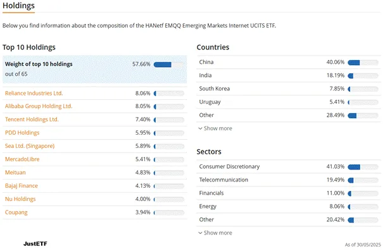The image size is (383, 251).
Task: Open Sea Ltd. (Singapore) link
Action: 30,146
